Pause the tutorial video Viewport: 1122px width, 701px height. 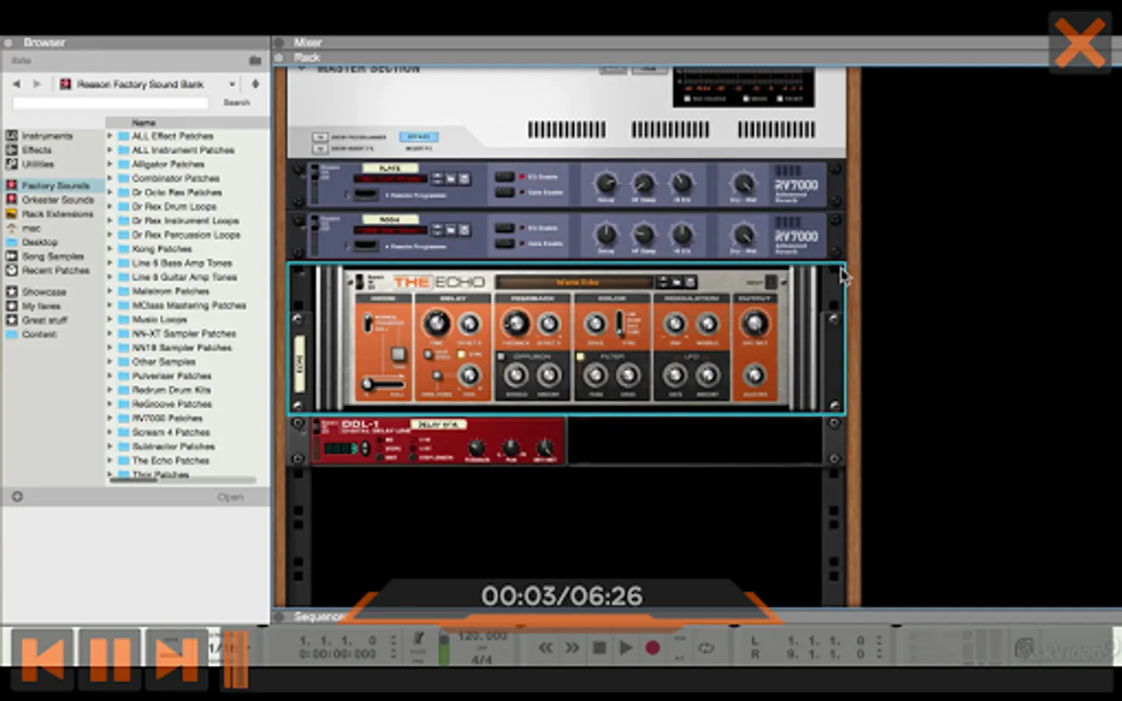(110, 659)
